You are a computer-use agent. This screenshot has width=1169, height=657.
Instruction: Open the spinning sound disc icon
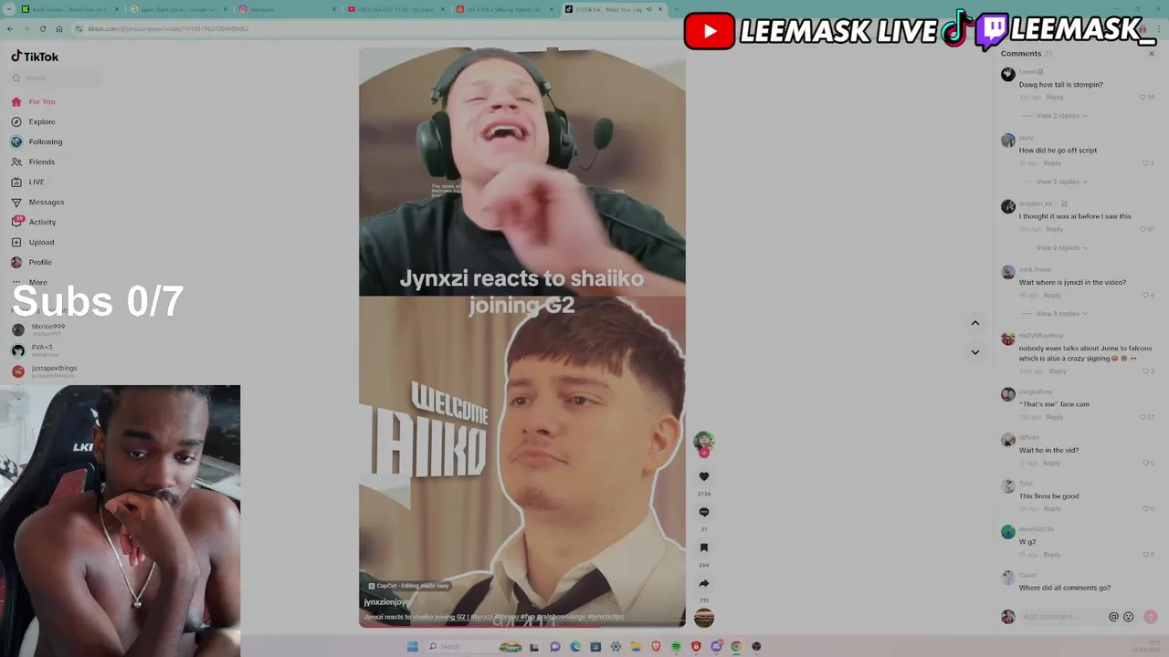pyautogui.click(x=703, y=618)
